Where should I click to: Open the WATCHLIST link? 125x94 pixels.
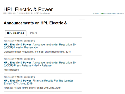(x=120, y=13)
